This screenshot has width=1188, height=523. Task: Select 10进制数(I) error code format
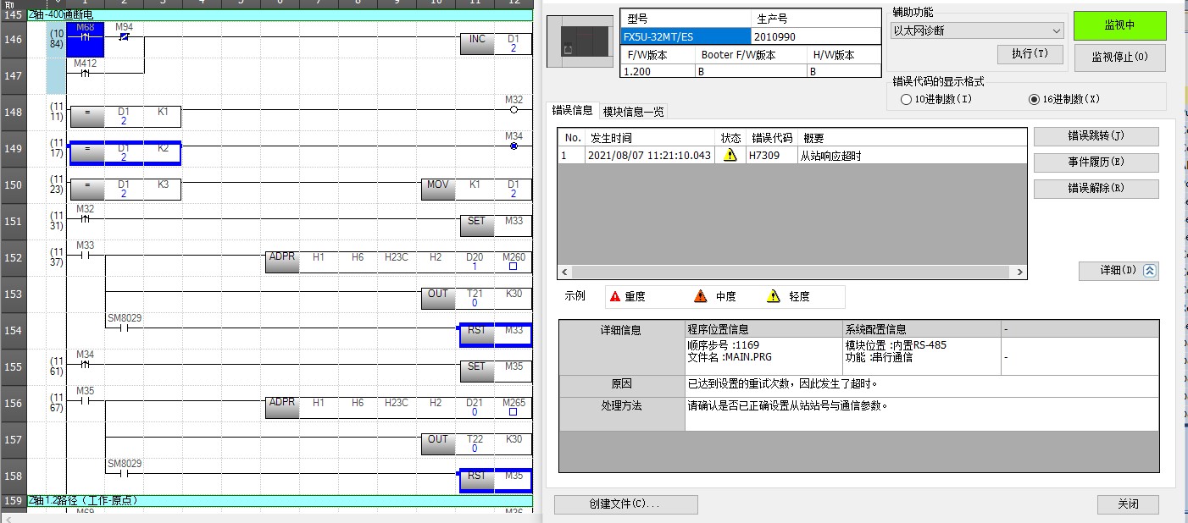tap(906, 99)
